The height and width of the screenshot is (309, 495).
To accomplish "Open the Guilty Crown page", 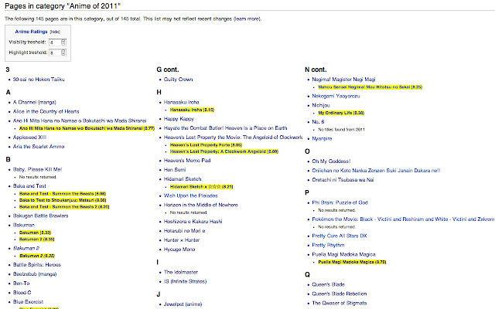I will click(178, 80).
